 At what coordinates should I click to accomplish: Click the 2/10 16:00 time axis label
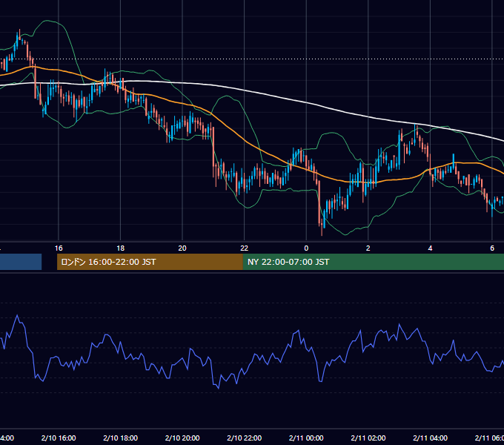tap(59, 438)
